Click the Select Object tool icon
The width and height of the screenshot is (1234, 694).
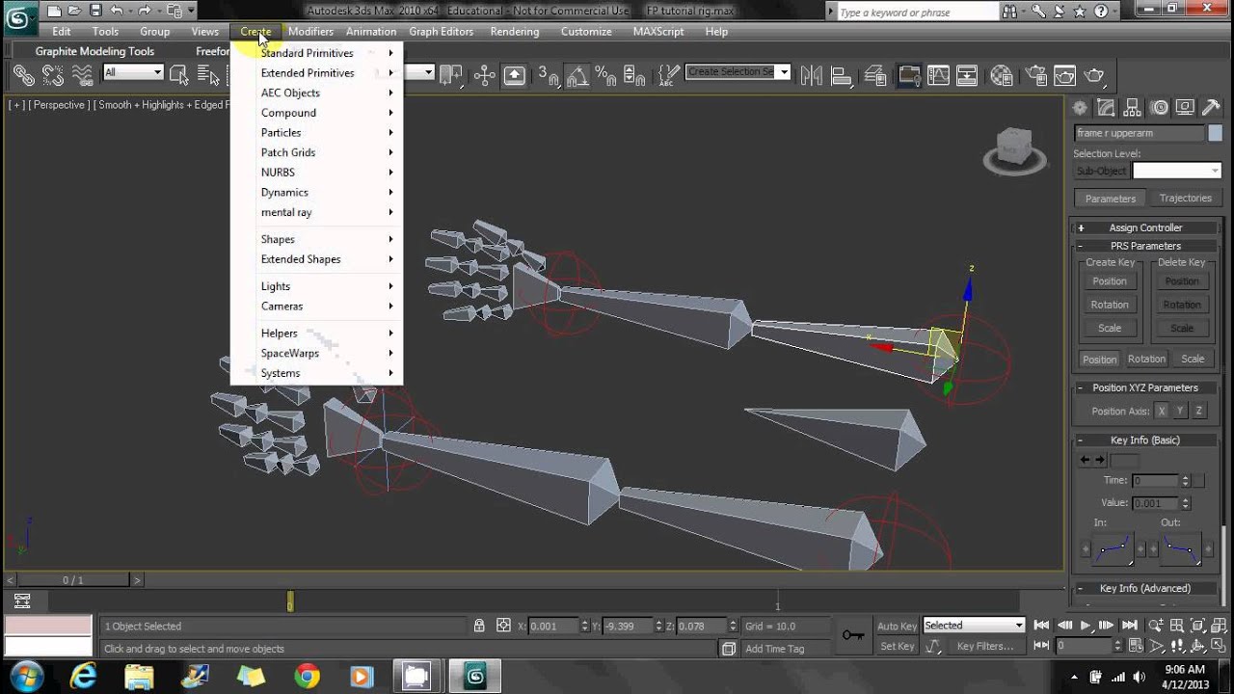[179, 74]
